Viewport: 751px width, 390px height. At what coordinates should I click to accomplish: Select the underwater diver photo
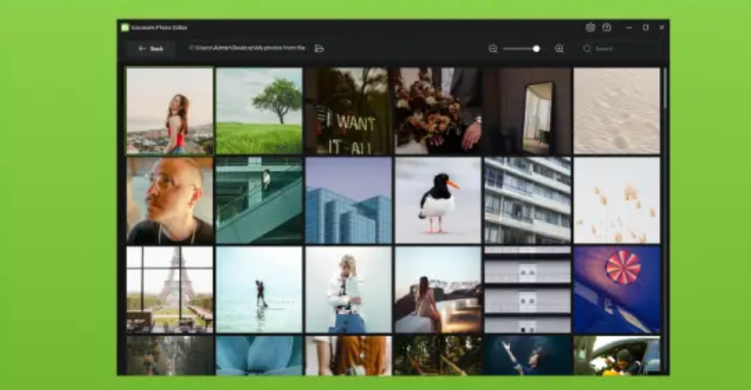[527, 355]
